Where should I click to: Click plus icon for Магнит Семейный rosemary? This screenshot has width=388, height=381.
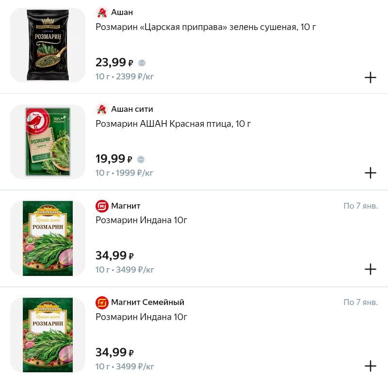pyautogui.click(x=370, y=366)
